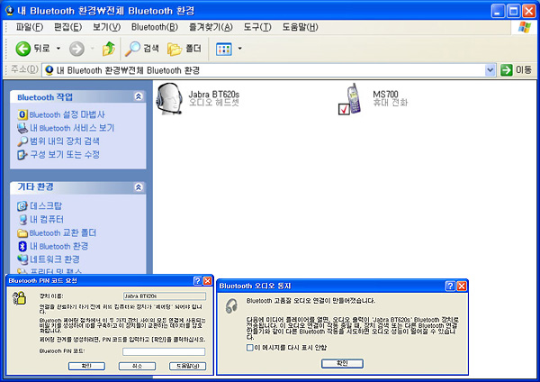Click help ? button in 오디오 통지 title bar
The height and width of the screenshot is (382, 540).
click(450, 286)
